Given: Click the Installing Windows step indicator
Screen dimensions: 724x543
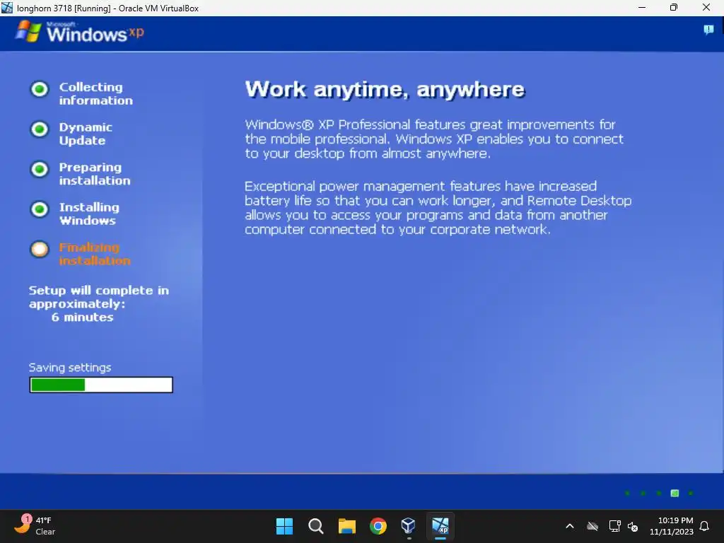Looking at the screenshot, I should [x=40, y=209].
